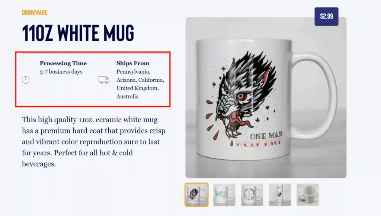
Task: Click the mug product description paragraph
Action: click(93, 142)
